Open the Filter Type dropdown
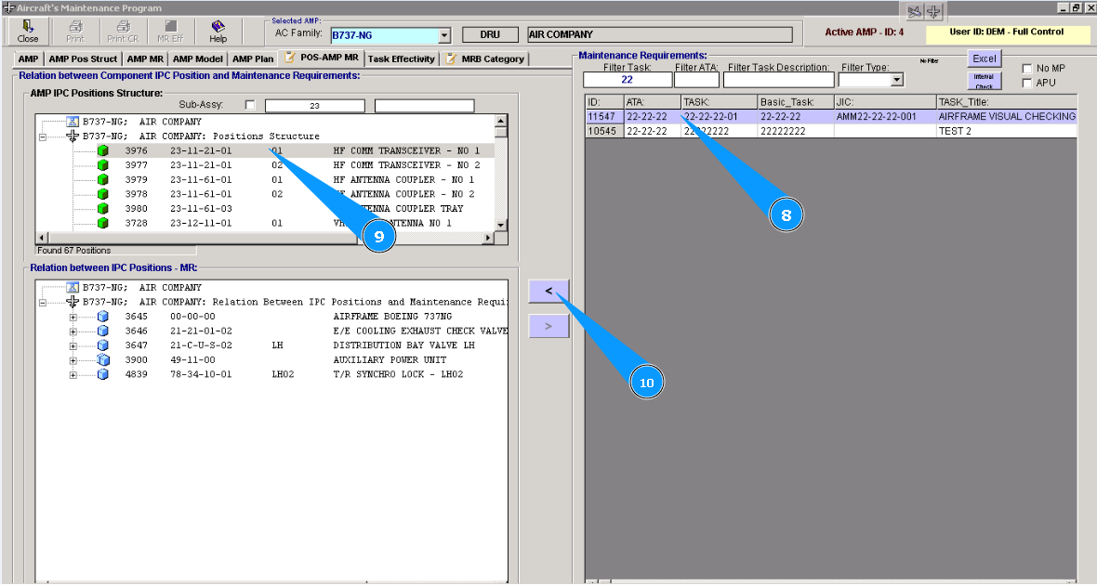This screenshot has height=585, width=1097. (x=896, y=81)
